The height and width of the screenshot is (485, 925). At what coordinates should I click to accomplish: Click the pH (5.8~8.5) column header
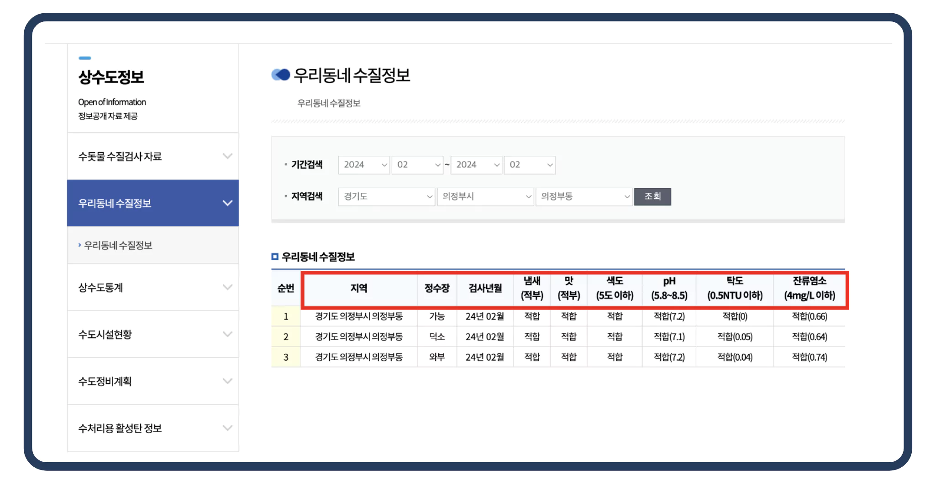[x=669, y=288]
